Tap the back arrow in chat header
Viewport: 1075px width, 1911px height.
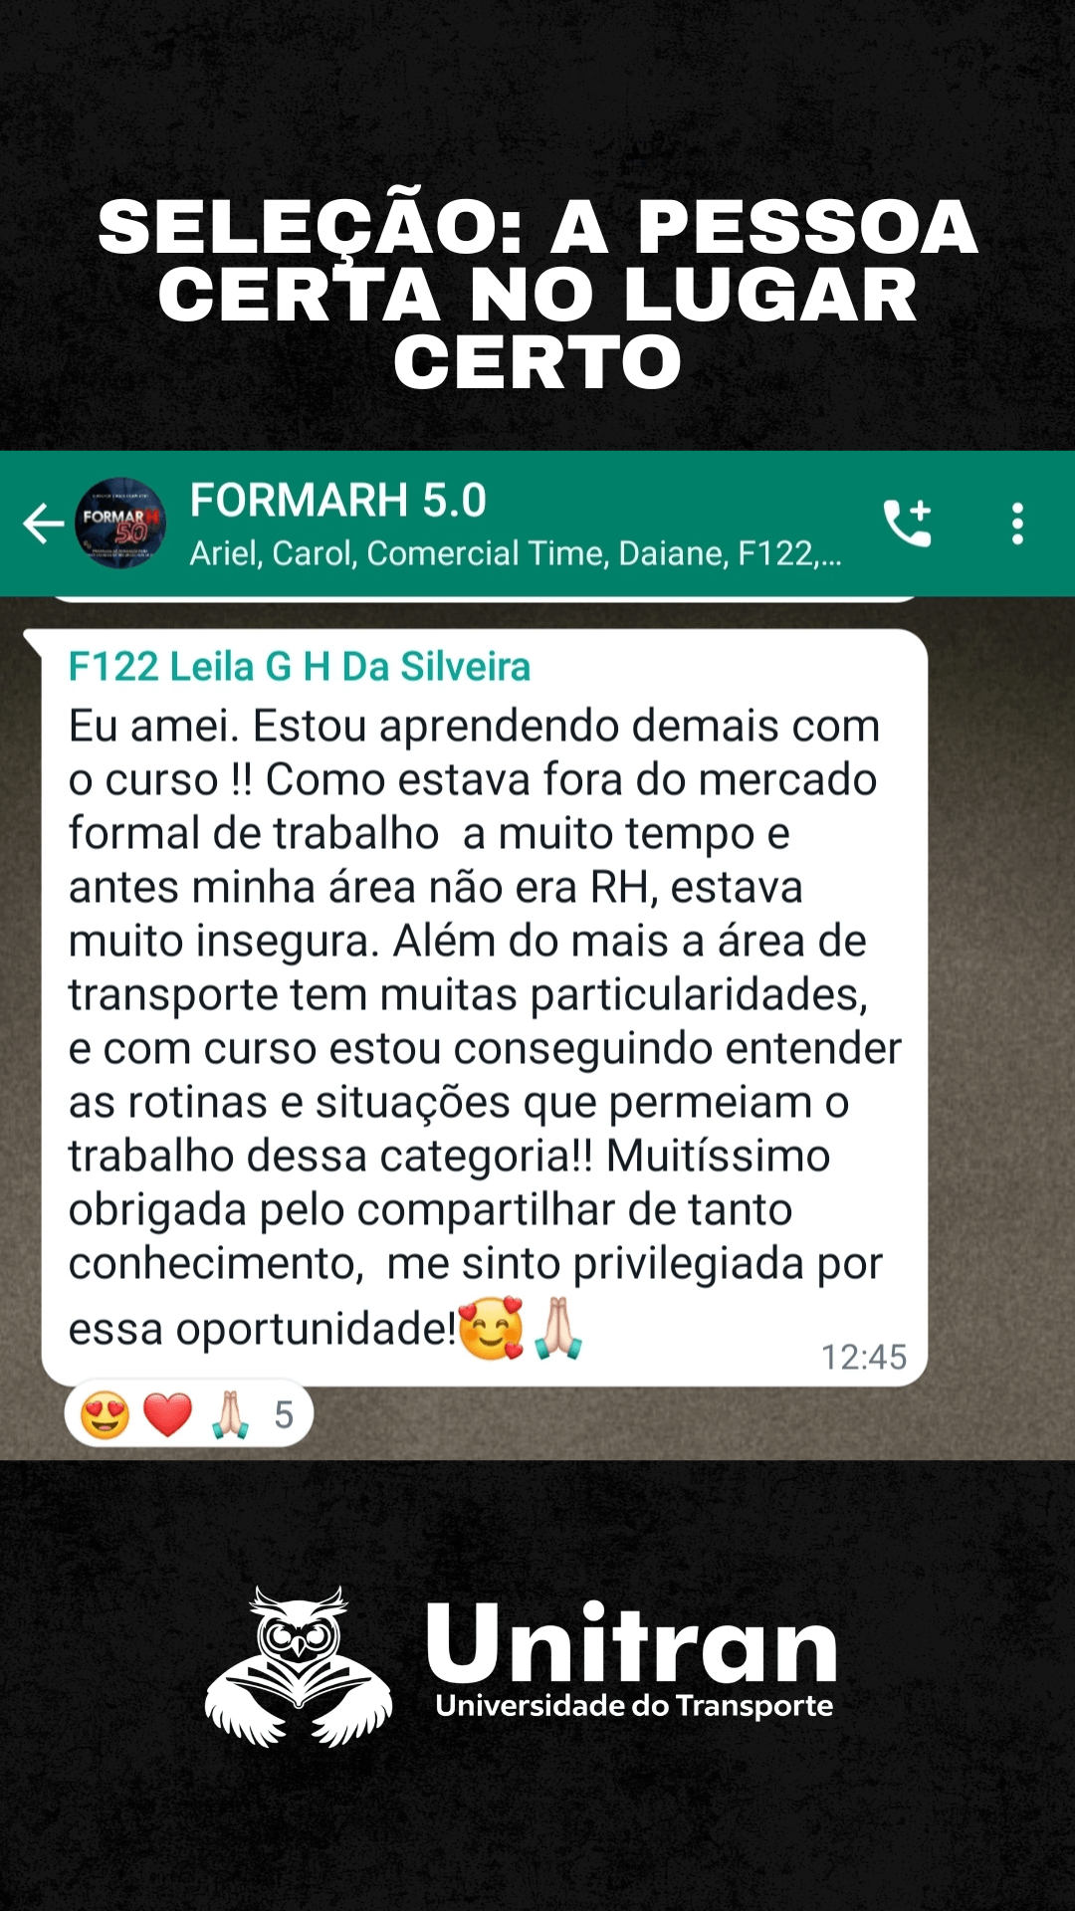tap(44, 524)
